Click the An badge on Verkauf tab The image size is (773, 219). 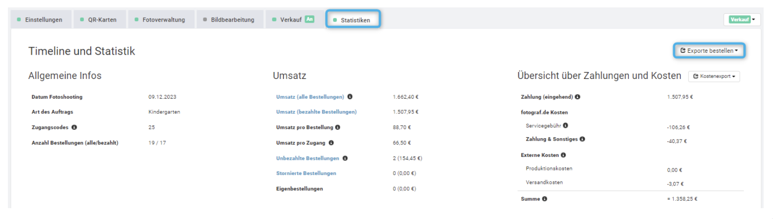[309, 19]
